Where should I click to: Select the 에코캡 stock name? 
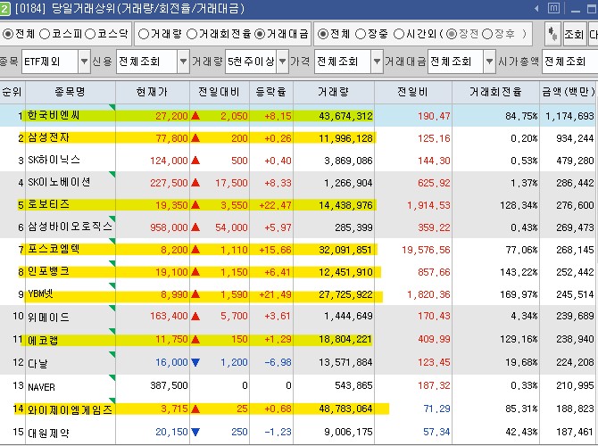[43, 340]
